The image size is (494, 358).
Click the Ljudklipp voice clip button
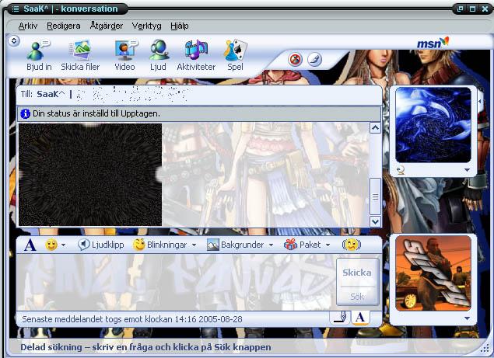tap(103, 245)
